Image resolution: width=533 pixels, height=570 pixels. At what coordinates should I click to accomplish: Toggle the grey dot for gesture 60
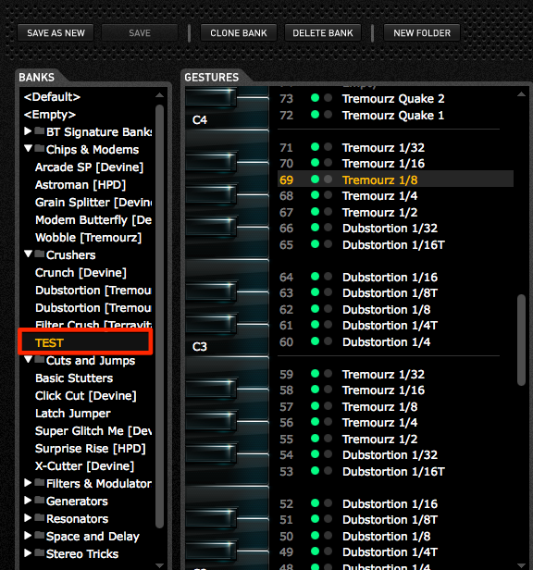(x=328, y=341)
